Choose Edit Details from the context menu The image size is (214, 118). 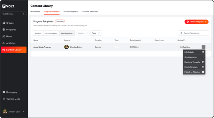(194, 52)
